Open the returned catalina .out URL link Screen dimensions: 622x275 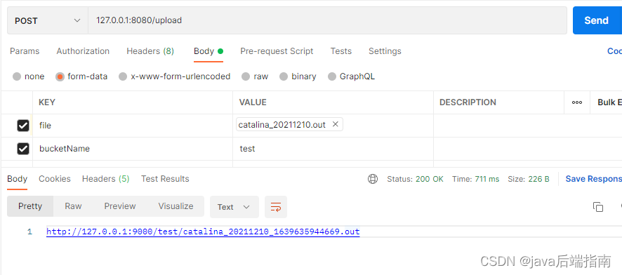click(203, 232)
